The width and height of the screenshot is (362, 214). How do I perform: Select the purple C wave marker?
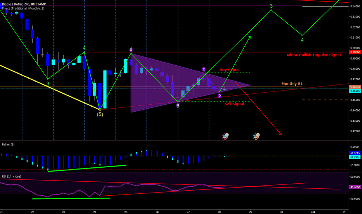click(204, 69)
